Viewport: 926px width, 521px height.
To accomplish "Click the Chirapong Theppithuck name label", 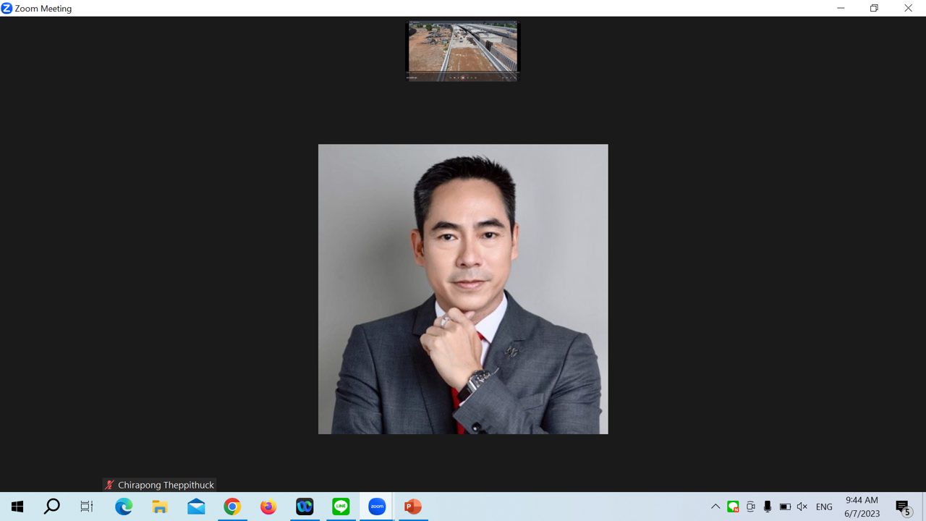I will point(166,485).
